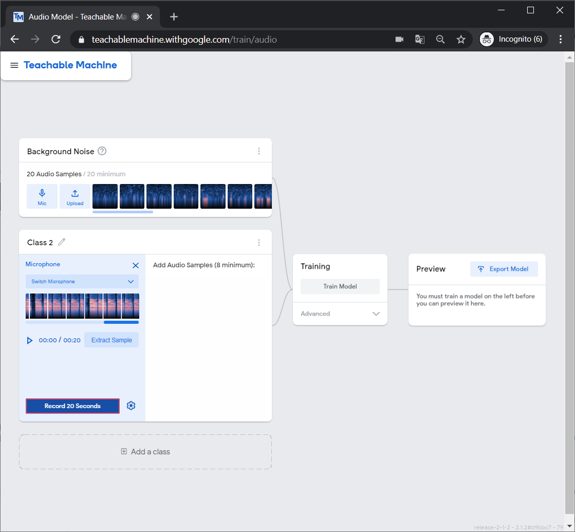Click page scrollbar down arrow
The width and height of the screenshot is (575, 532).
[569, 526]
